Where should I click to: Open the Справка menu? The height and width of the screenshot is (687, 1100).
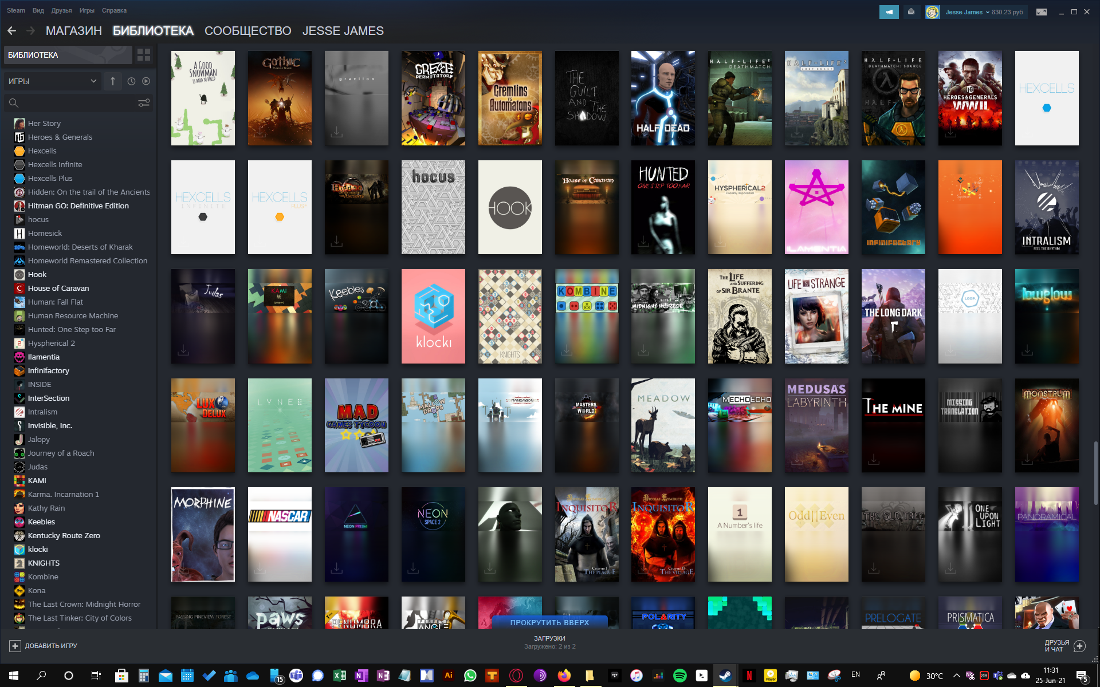[x=114, y=10]
